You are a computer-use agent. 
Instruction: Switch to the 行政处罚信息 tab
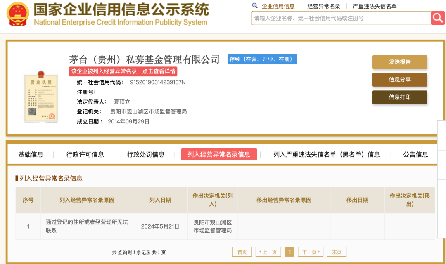(146, 154)
